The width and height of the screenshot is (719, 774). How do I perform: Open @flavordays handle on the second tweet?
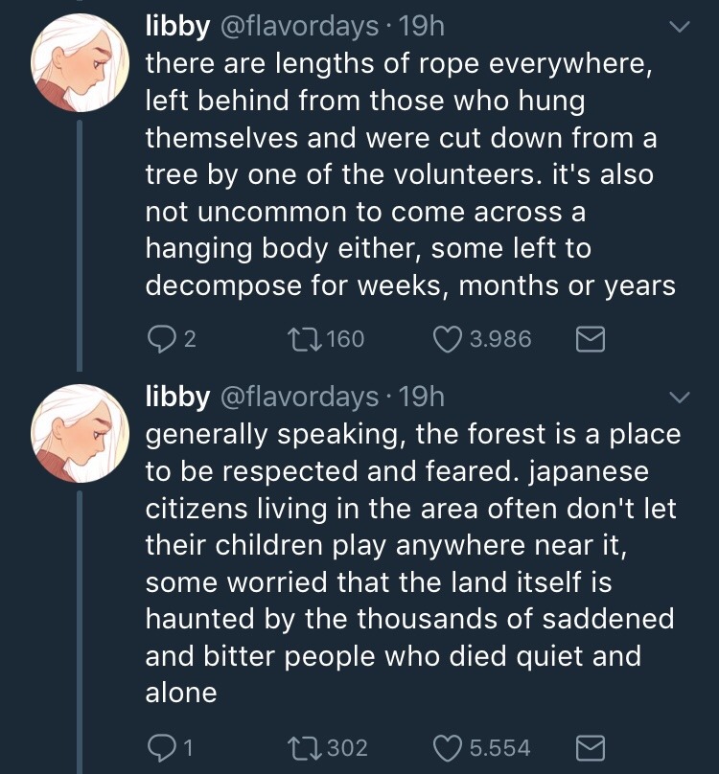click(299, 395)
